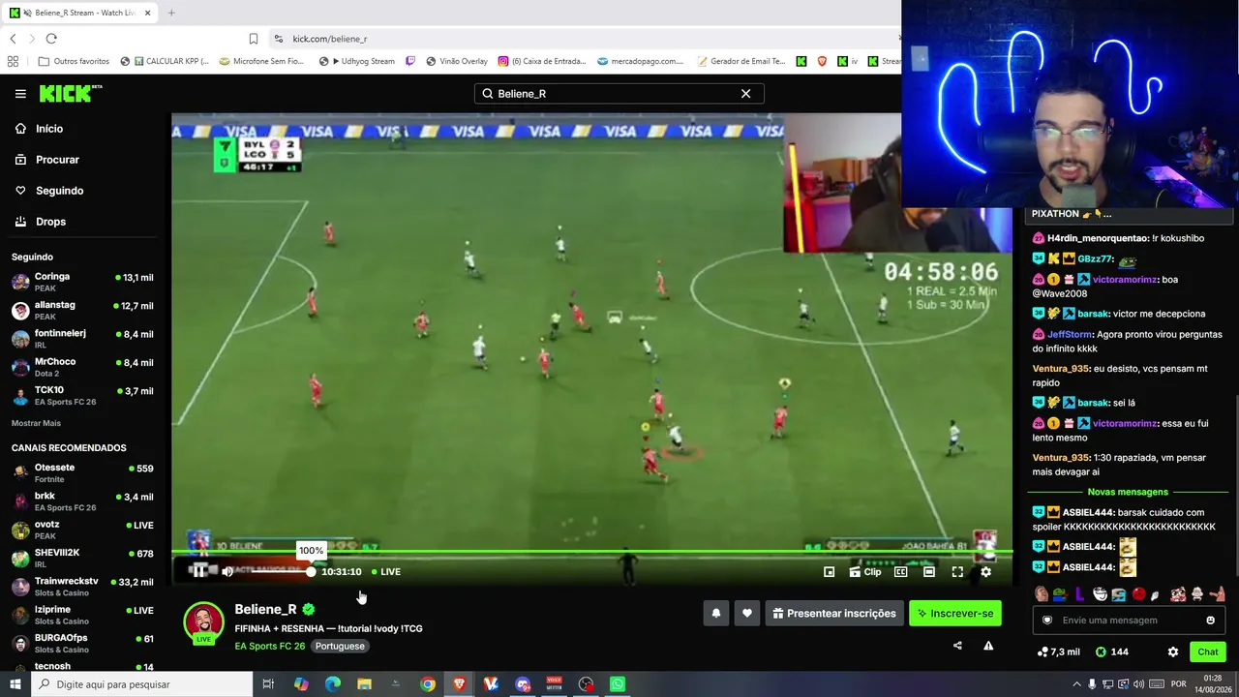Image resolution: width=1239 pixels, height=697 pixels.
Task: Open Windows Start menu
Action: [15, 684]
